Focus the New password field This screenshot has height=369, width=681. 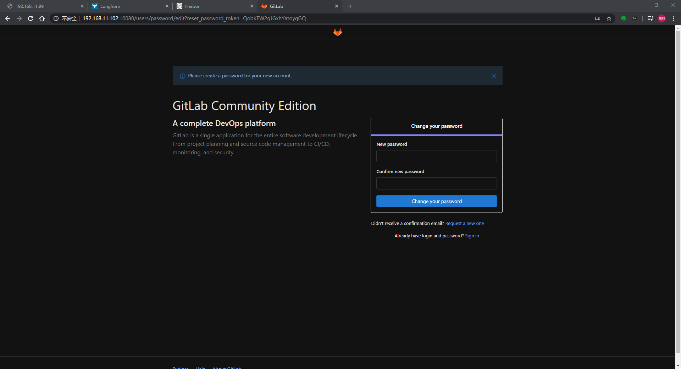(x=436, y=156)
